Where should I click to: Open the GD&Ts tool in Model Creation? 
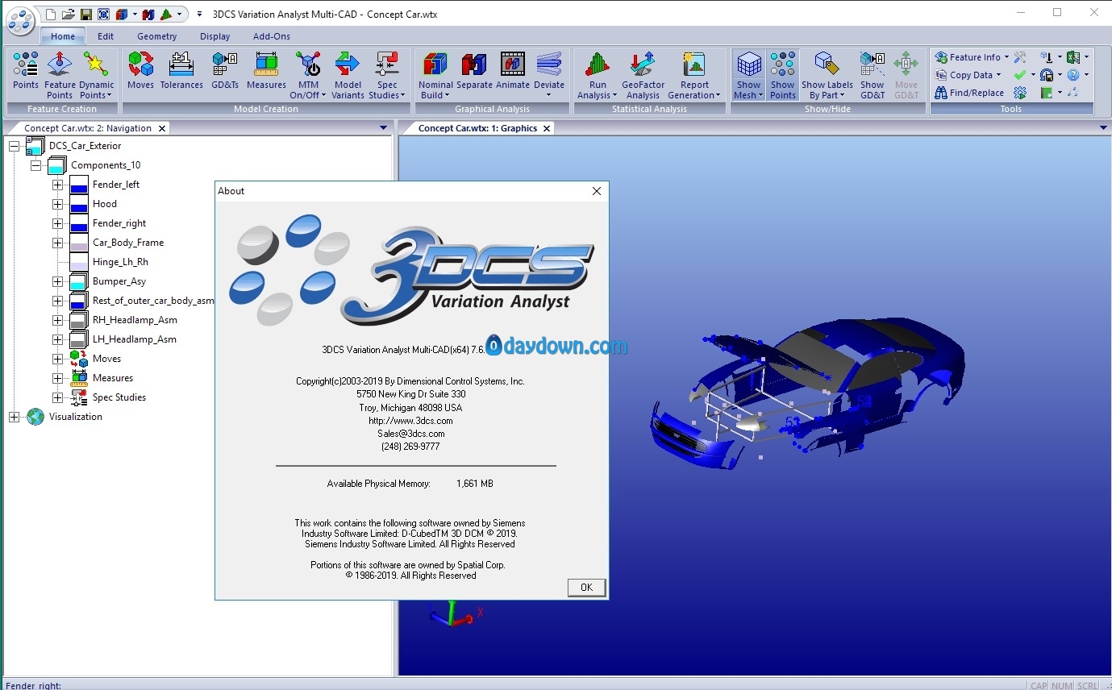(x=224, y=72)
